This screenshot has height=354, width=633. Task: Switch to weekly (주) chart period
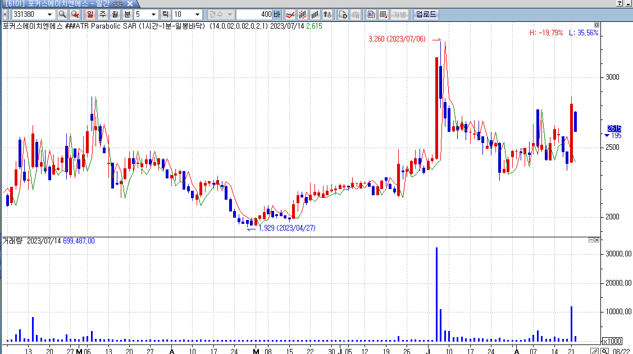(x=103, y=14)
